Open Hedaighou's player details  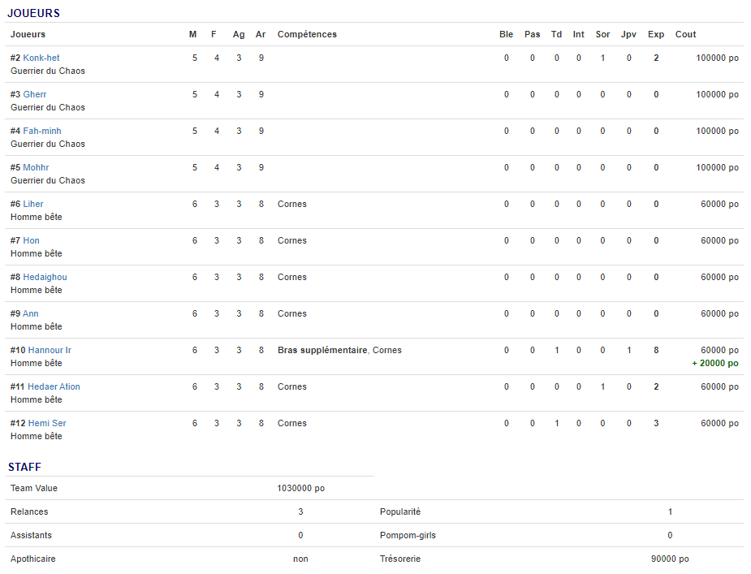tap(45, 277)
